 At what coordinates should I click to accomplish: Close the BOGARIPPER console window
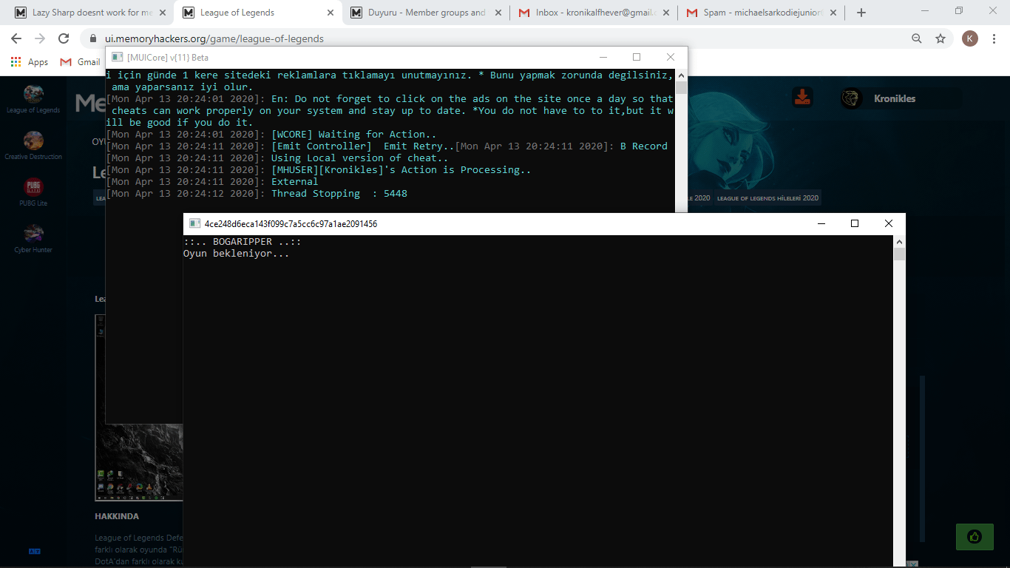(889, 223)
